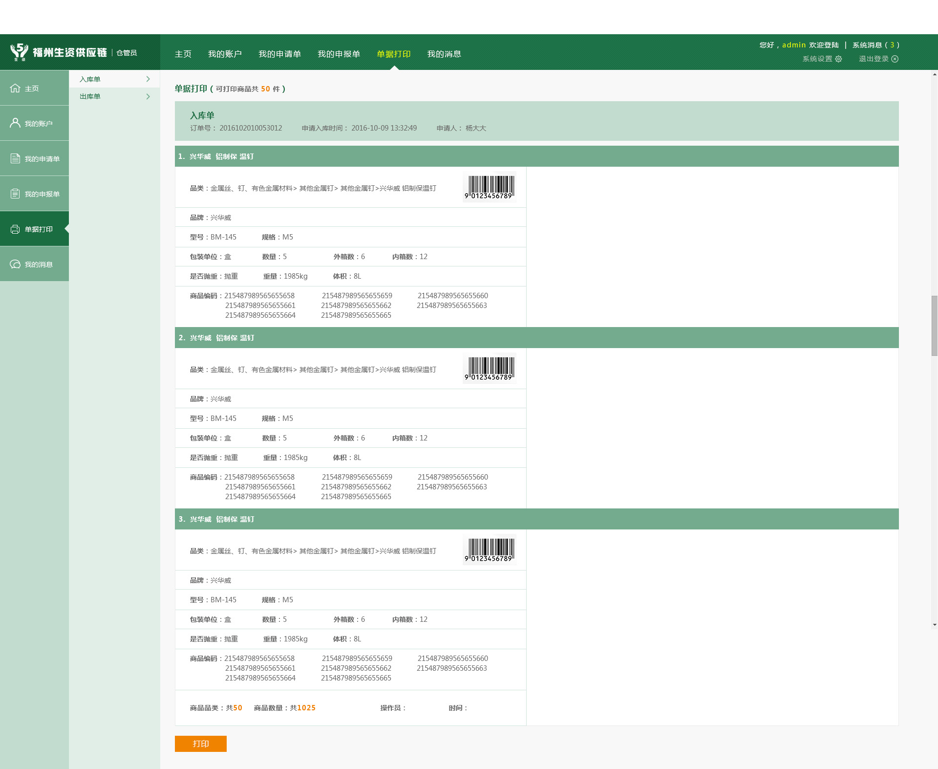Image resolution: width=938 pixels, height=769 pixels.
Task: Open the 我的申报单 top navigation tab
Action: (x=339, y=54)
